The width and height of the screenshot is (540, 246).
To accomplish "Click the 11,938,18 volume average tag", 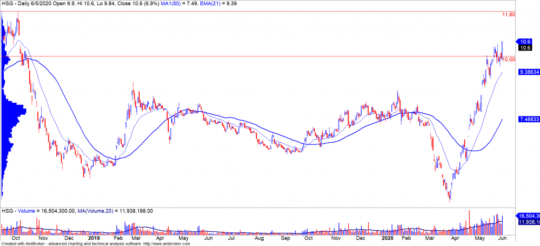I will click(529, 222).
